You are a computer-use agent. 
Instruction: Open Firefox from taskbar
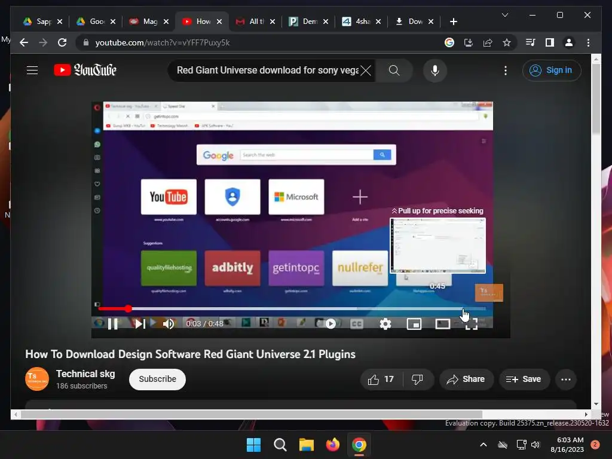click(332, 445)
